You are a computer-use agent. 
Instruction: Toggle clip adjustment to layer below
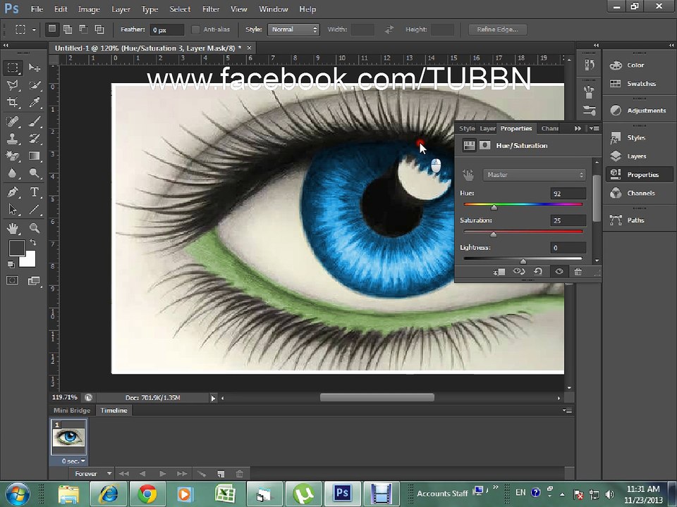(499, 272)
